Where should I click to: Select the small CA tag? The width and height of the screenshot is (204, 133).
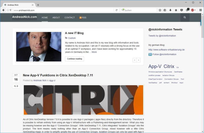(x=178, y=67)
